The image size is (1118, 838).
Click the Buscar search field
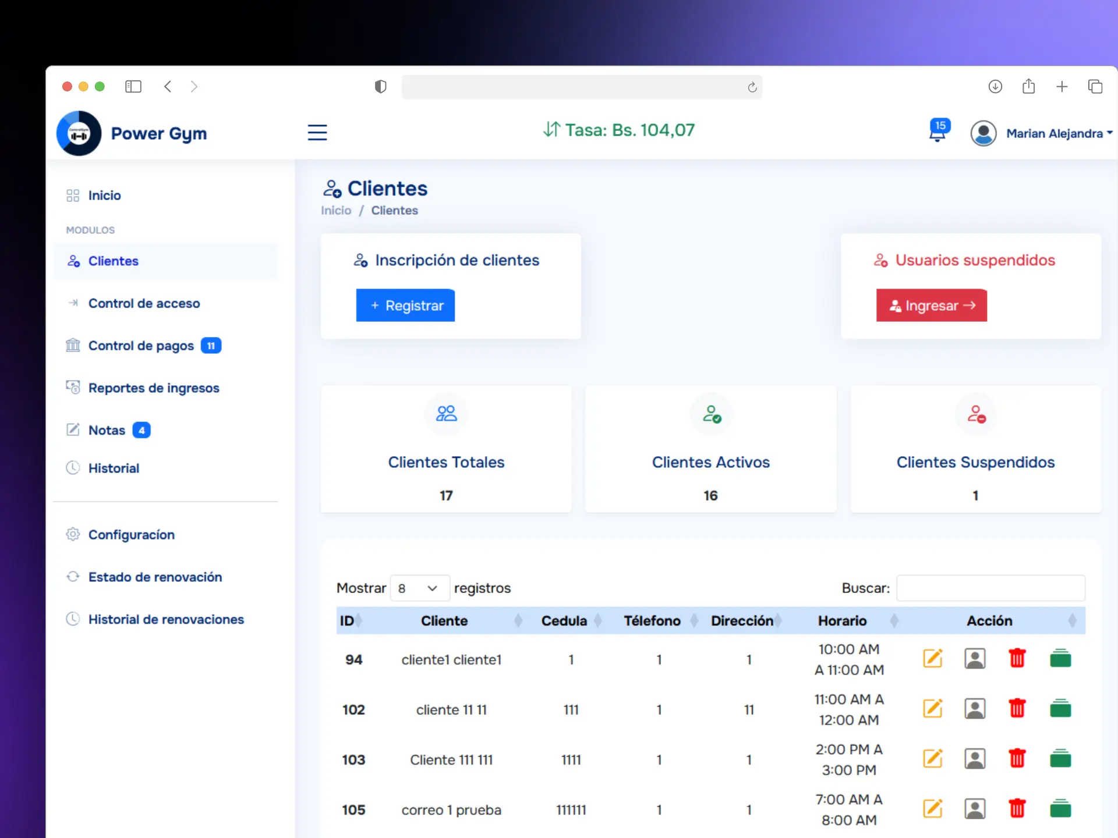point(990,588)
